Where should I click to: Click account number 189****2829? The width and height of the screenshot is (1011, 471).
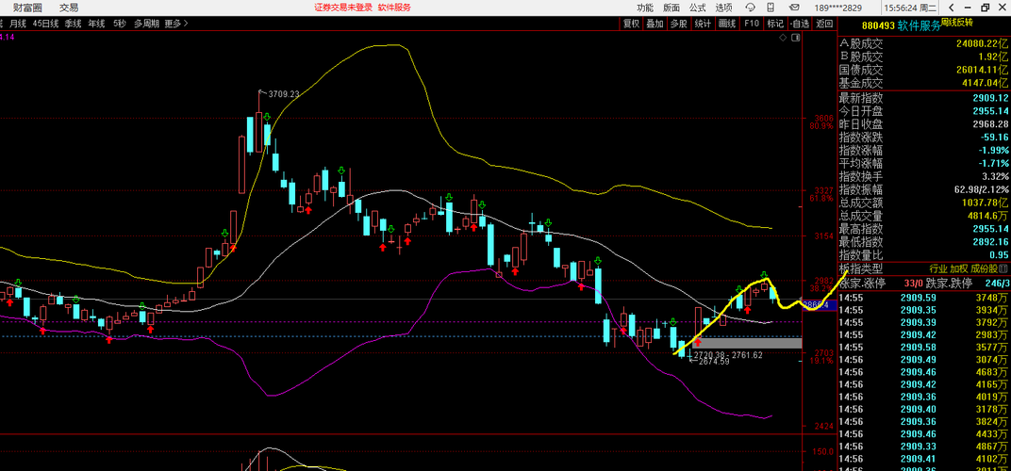click(x=837, y=8)
